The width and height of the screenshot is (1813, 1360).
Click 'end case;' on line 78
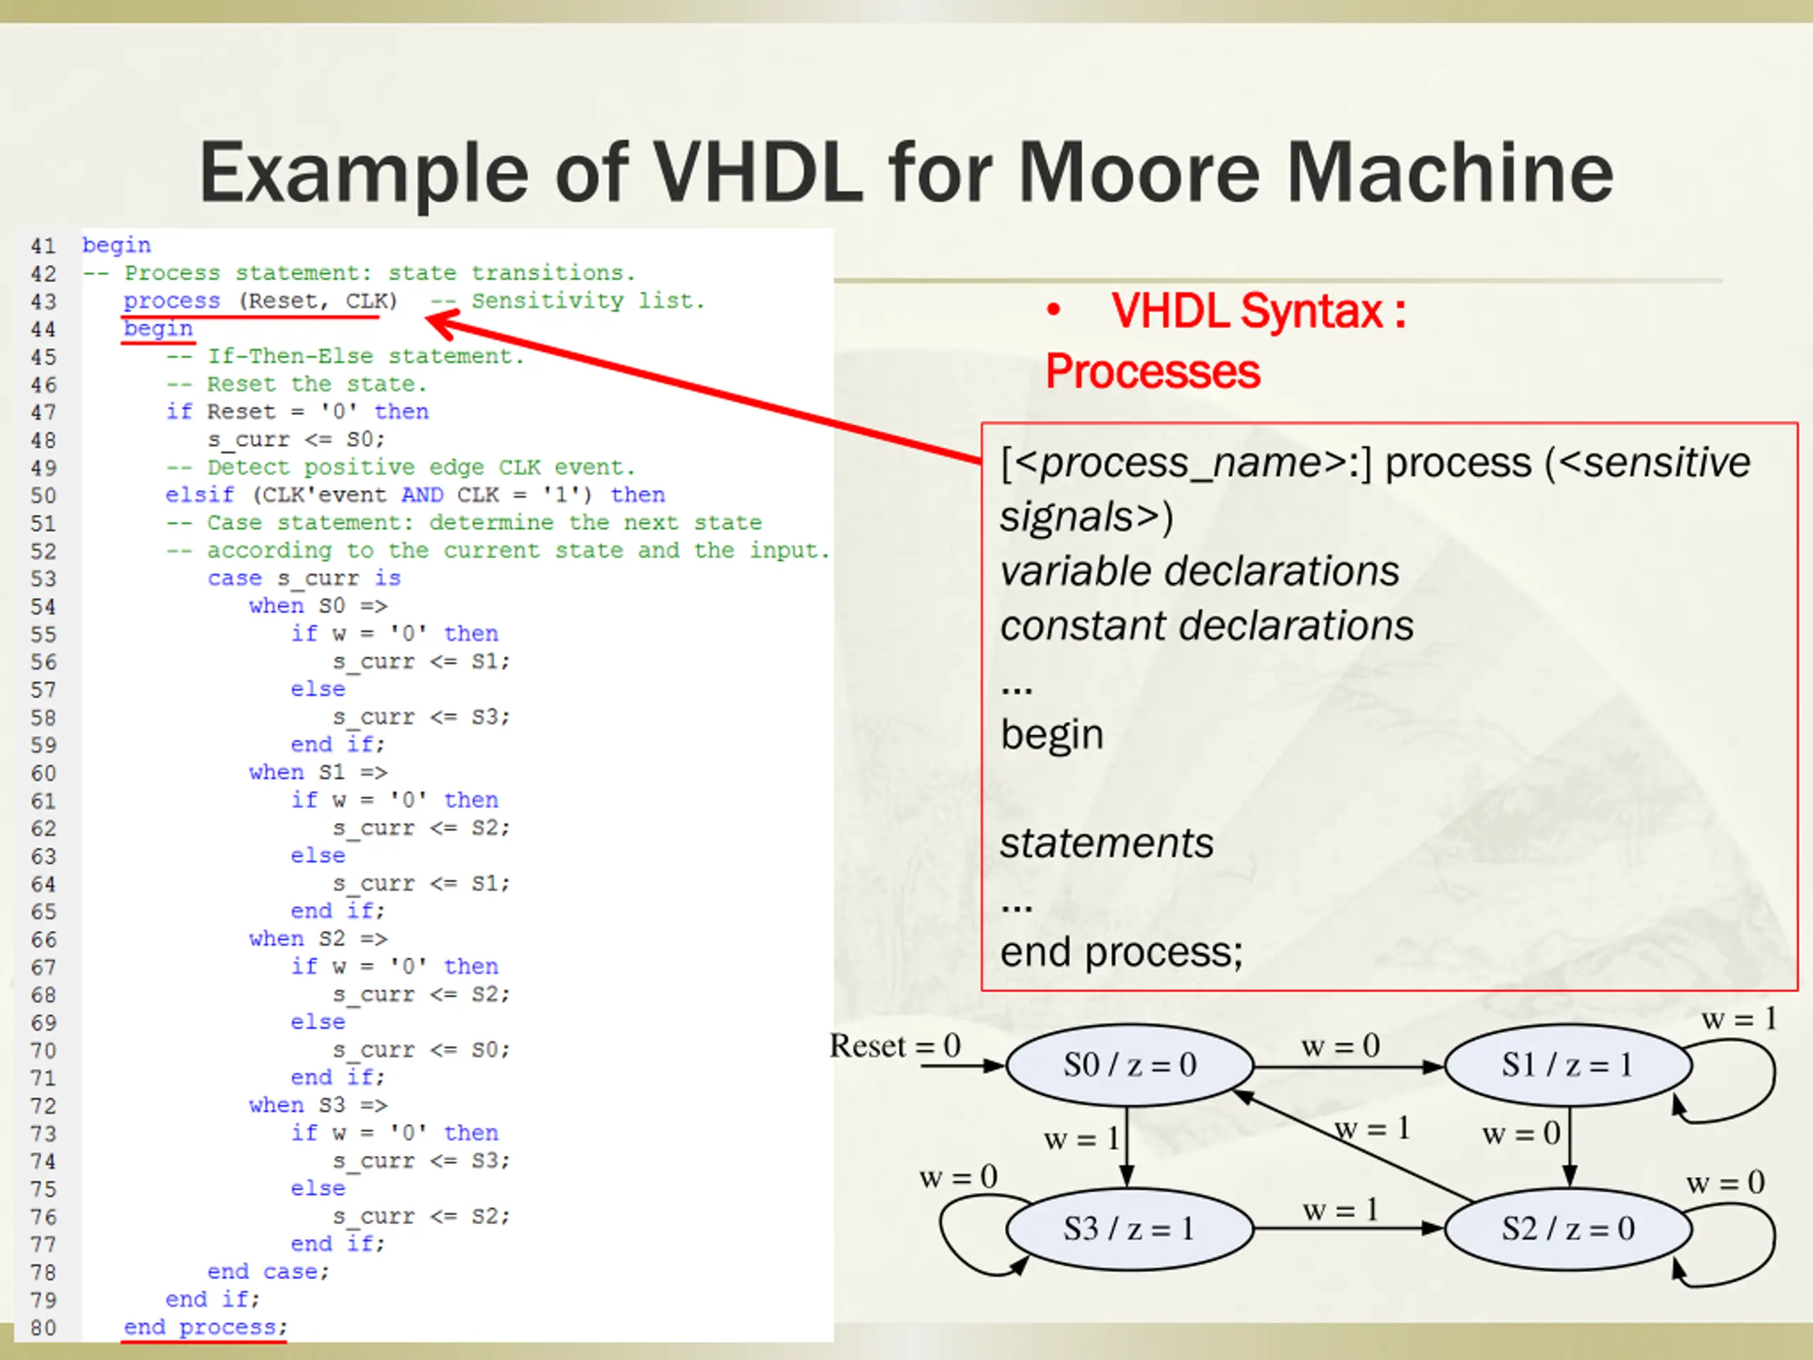(x=268, y=1271)
